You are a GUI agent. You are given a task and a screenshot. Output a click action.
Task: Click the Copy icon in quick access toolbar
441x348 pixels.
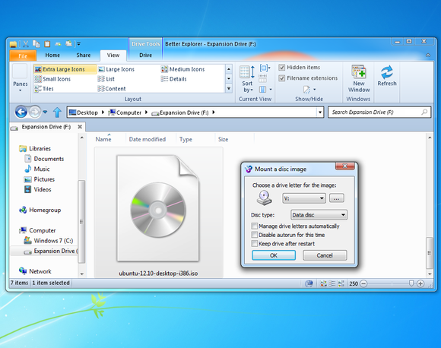pos(36,44)
